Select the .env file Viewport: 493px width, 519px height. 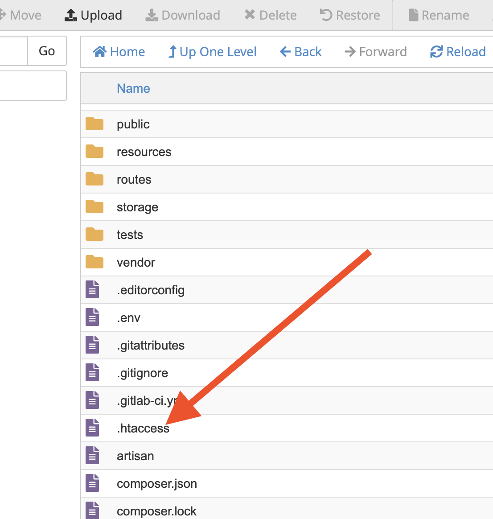(x=129, y=317)
